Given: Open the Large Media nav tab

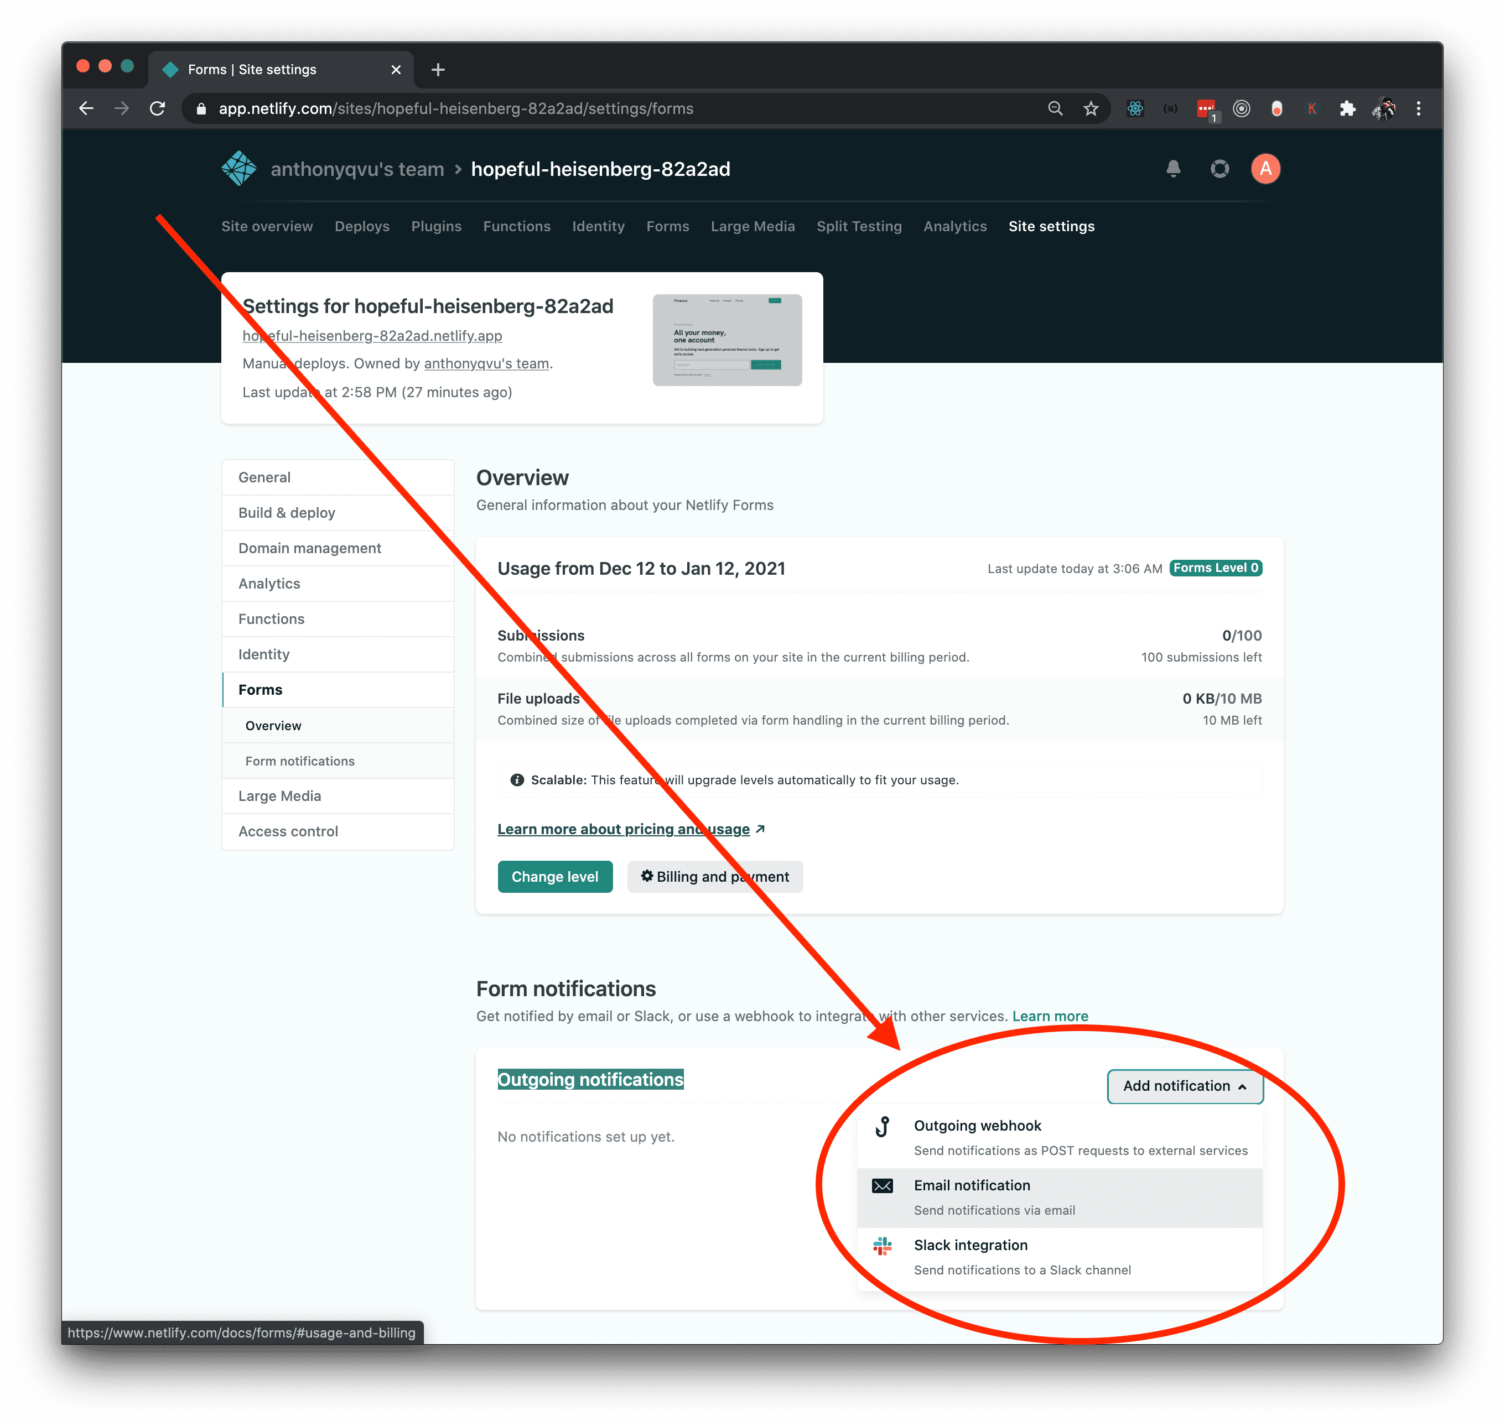Looking at the screenshot, I should 753,227.
